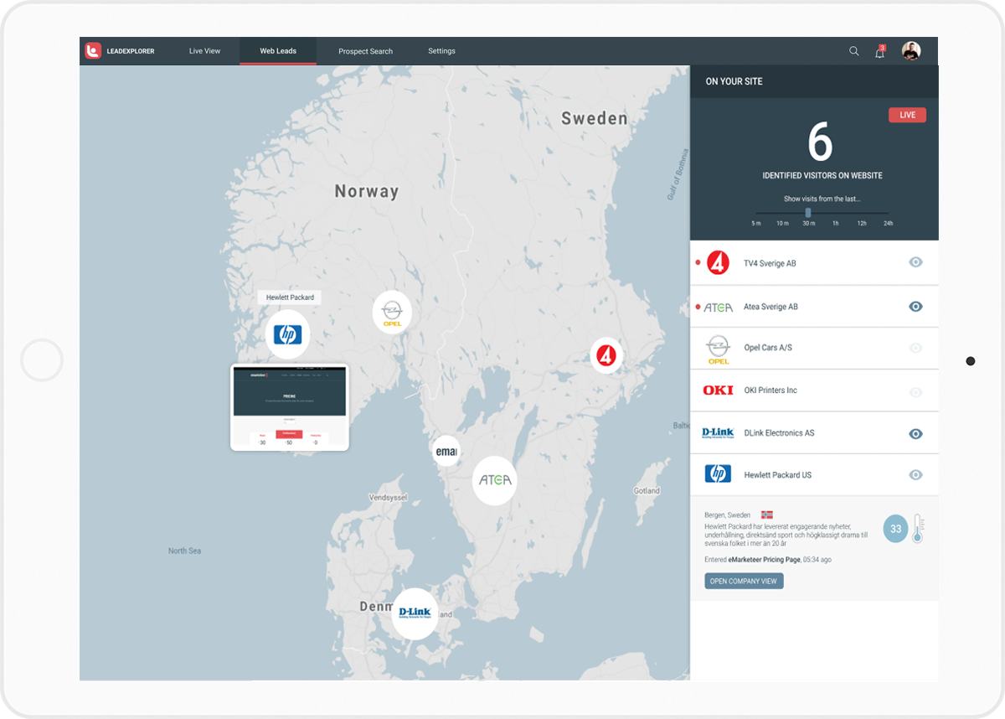Click the Norwegian flag icon
The height and width of the screenshot is (719, 1005).
pos(766,515)
